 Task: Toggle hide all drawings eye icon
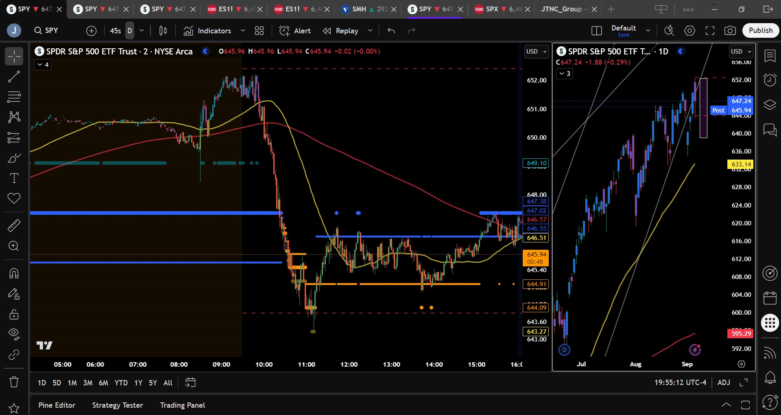coord(14,334)
